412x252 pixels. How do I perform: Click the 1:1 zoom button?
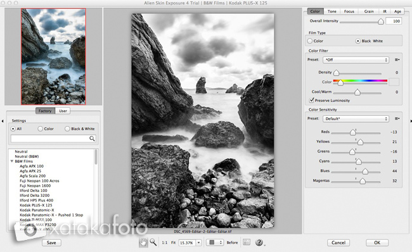[165, 243]
